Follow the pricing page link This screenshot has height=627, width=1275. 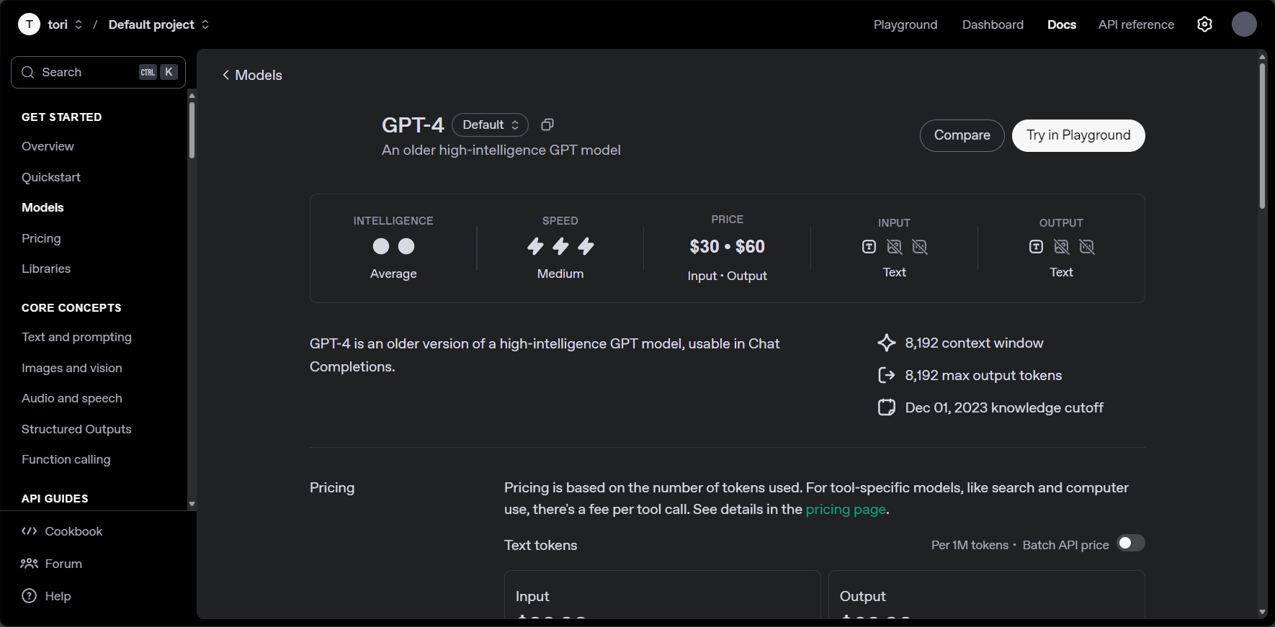846,509
